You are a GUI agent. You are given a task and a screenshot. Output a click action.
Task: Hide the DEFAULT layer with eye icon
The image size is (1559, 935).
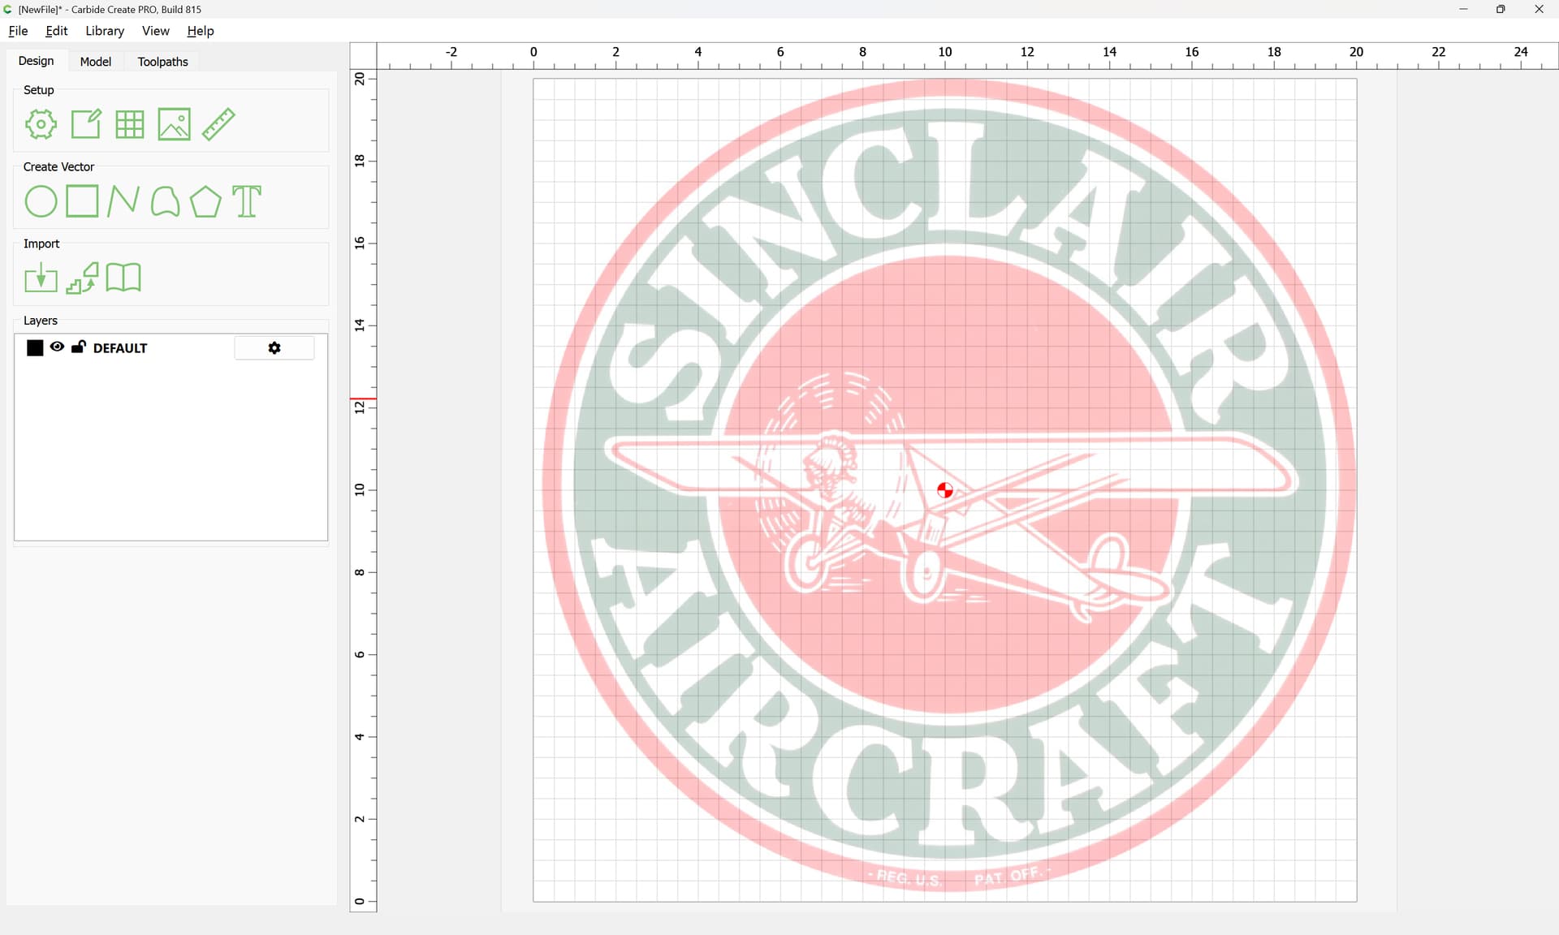pos(57,347)
